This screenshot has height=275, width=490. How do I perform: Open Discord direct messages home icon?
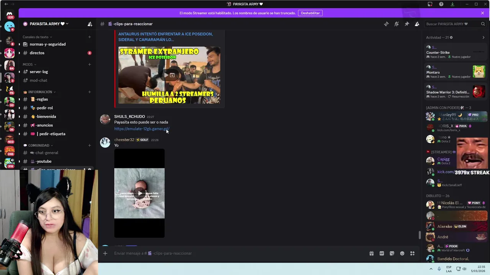coord(10,15)
